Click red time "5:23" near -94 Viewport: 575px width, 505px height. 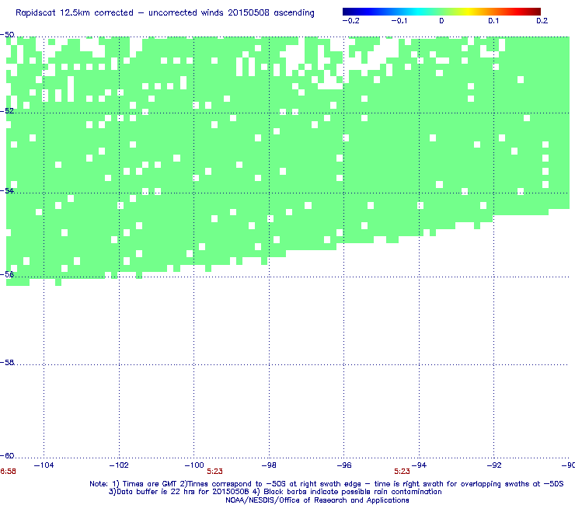[x=402, y=472]
